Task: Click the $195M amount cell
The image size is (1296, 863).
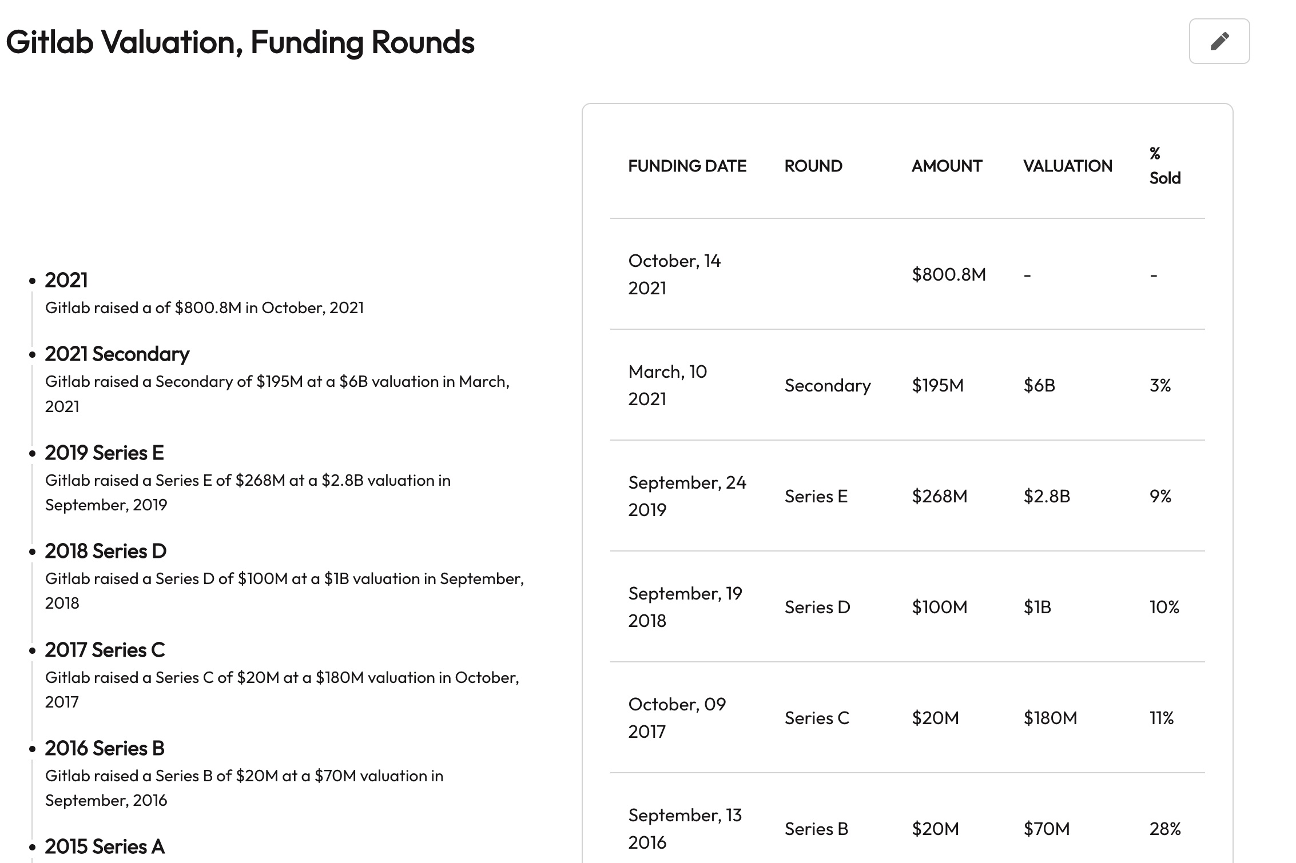Action: [938, 385]
